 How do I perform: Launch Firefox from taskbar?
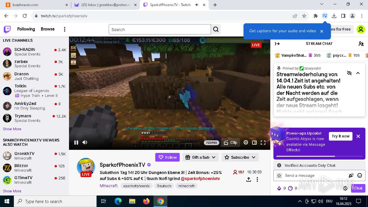coord(146,201)
